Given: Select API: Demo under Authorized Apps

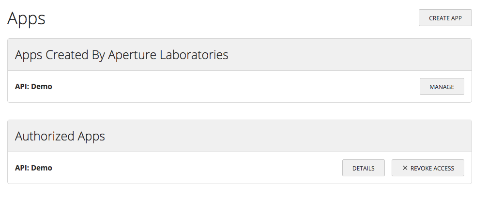Looking at the screenshot, I should click(33, 168).
